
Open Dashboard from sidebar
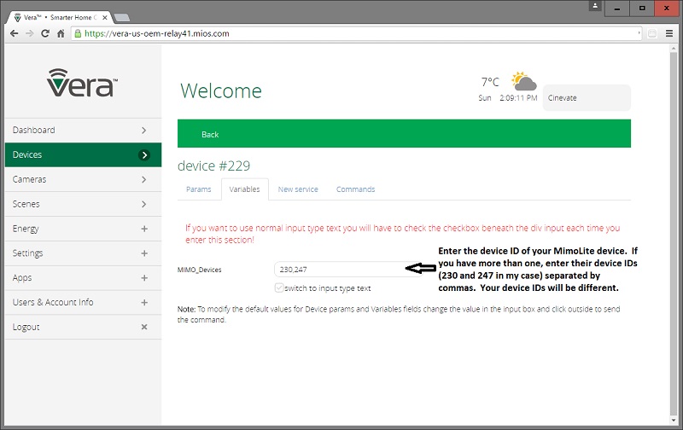pos(83,131)
